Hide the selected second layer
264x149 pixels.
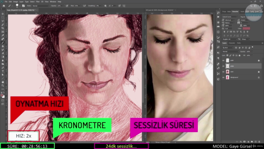[x=224, y=66]
